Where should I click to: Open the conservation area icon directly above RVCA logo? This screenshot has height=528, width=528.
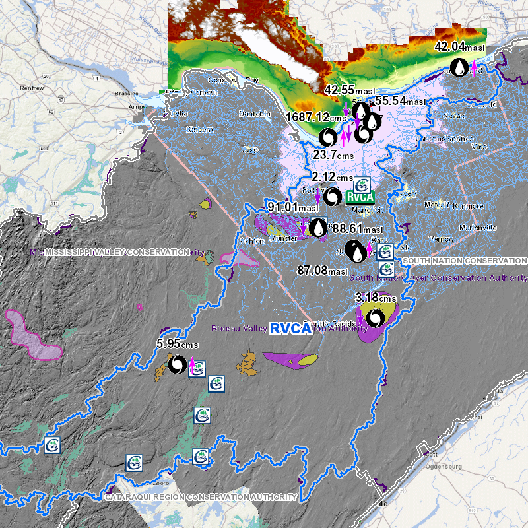(x=362, y=184)
